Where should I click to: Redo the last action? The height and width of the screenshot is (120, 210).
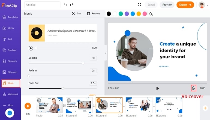pos(72,5)
